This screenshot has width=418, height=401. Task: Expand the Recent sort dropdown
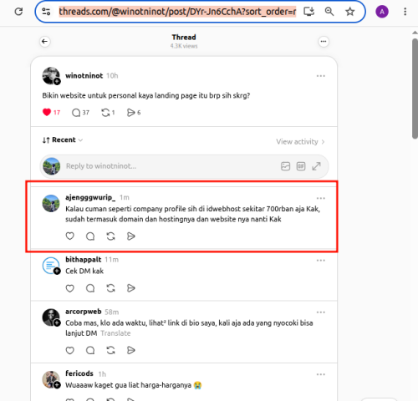click(63, 140)
